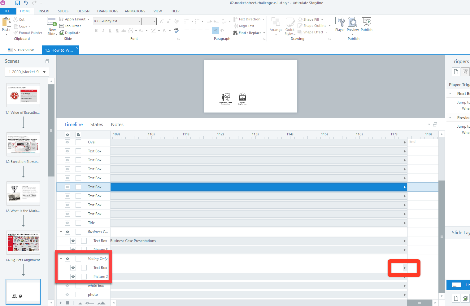Switch to STORY VIEW
470x306 pixels.
21,50
